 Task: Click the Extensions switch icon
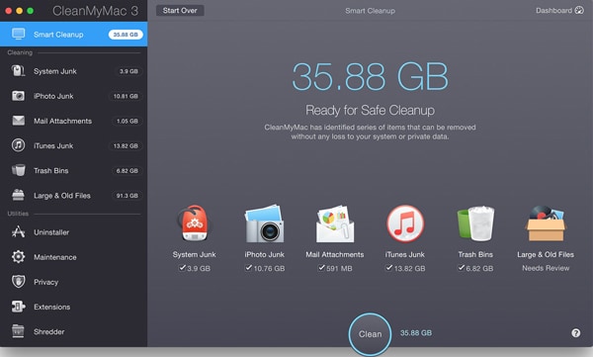coord(18,307)
